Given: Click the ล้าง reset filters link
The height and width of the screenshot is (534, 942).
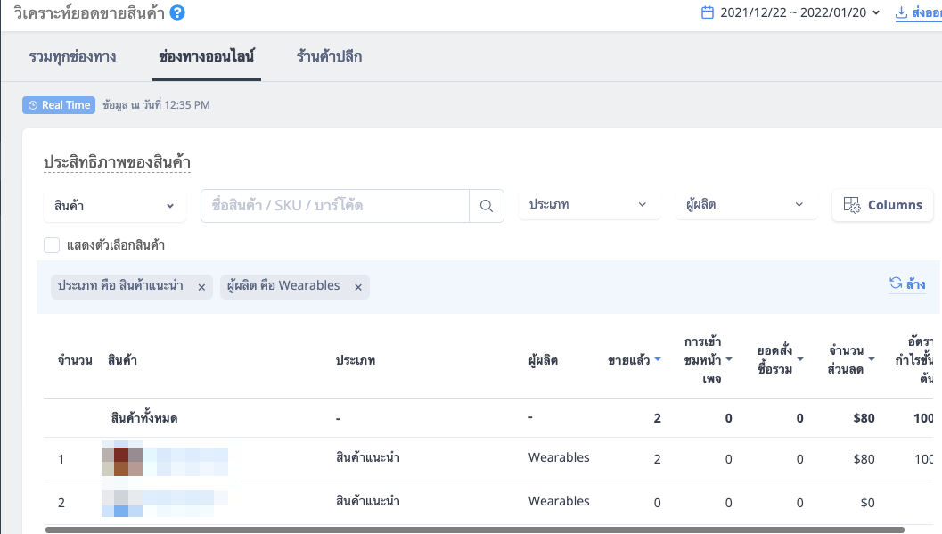Looking at the screenshot, I should click(x=907, y=283).
